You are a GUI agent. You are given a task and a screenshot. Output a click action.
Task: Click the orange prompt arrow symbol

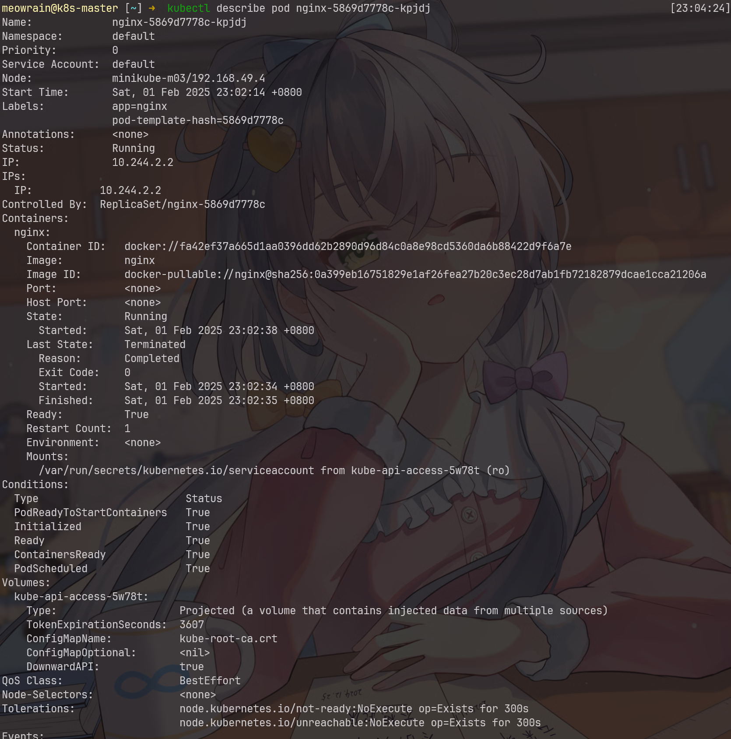(151, 8)
